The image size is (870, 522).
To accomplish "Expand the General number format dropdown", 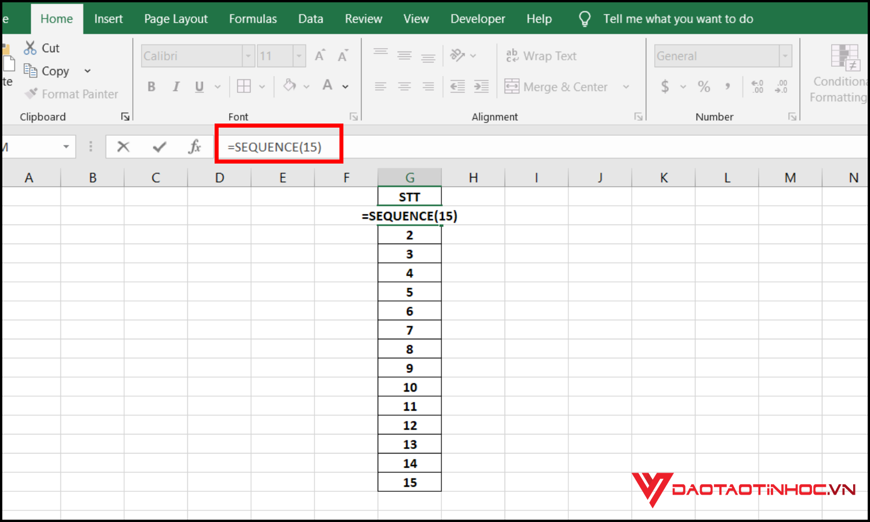I will (x=786, y=56).
